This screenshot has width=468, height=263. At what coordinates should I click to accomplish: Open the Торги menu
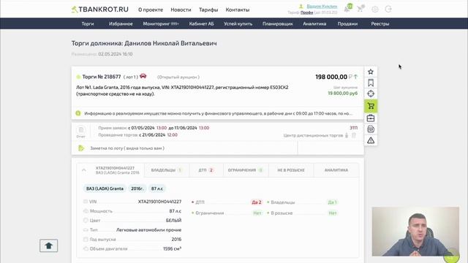[x=88, y=23]
